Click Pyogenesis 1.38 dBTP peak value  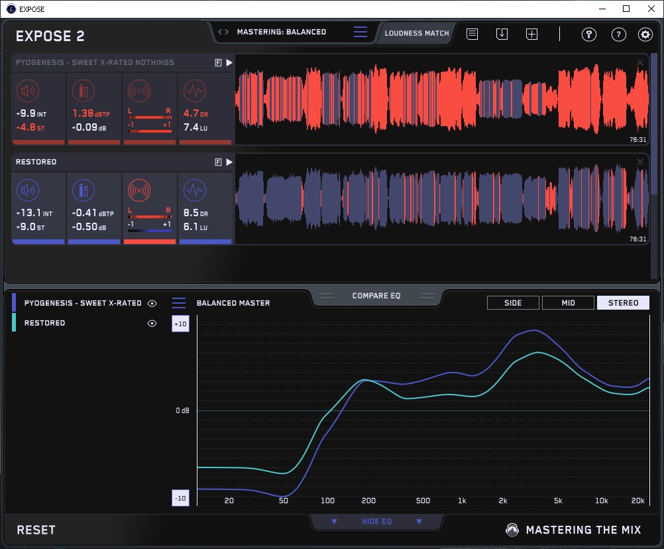click(91, 113)
